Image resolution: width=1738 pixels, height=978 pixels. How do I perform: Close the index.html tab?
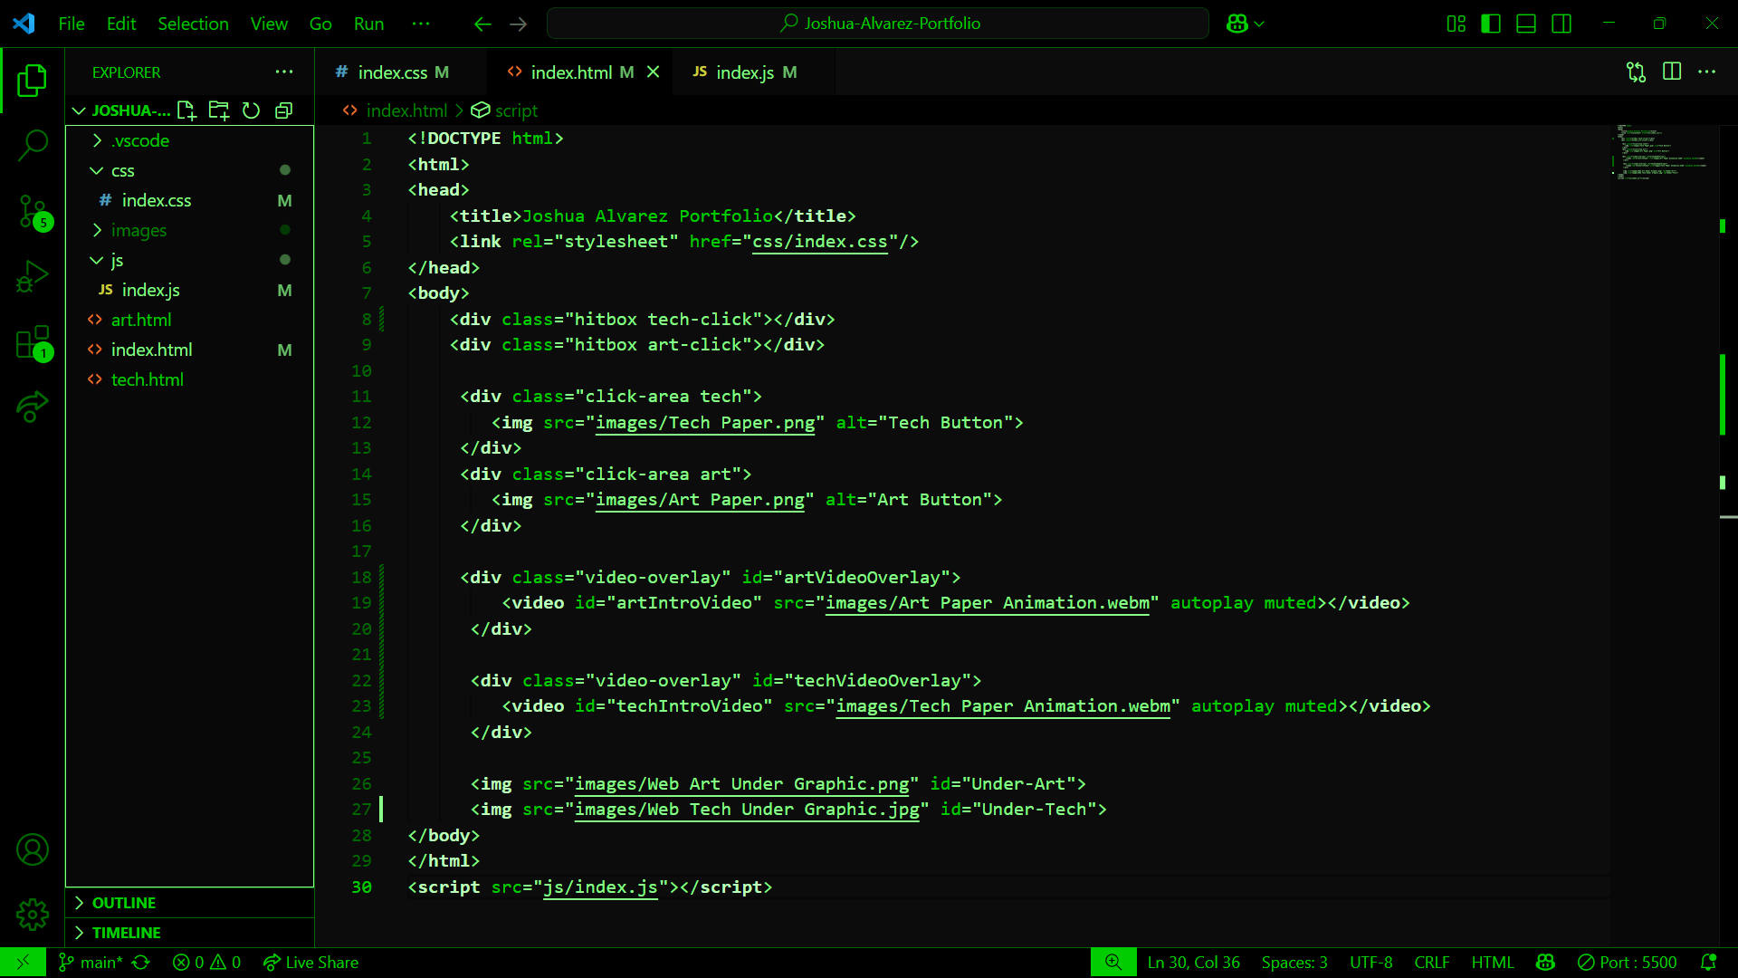(653, 72)
